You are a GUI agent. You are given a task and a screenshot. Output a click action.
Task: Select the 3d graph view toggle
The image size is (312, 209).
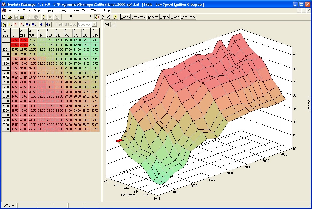(113, 25)
